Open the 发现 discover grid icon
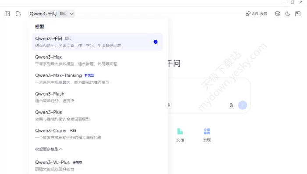The image size is (307, 174). click(x=207, y=135)
